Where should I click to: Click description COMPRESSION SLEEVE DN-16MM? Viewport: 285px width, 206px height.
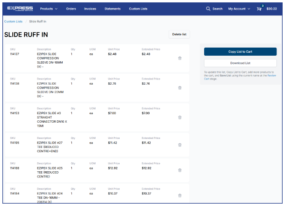pos(50,60)
